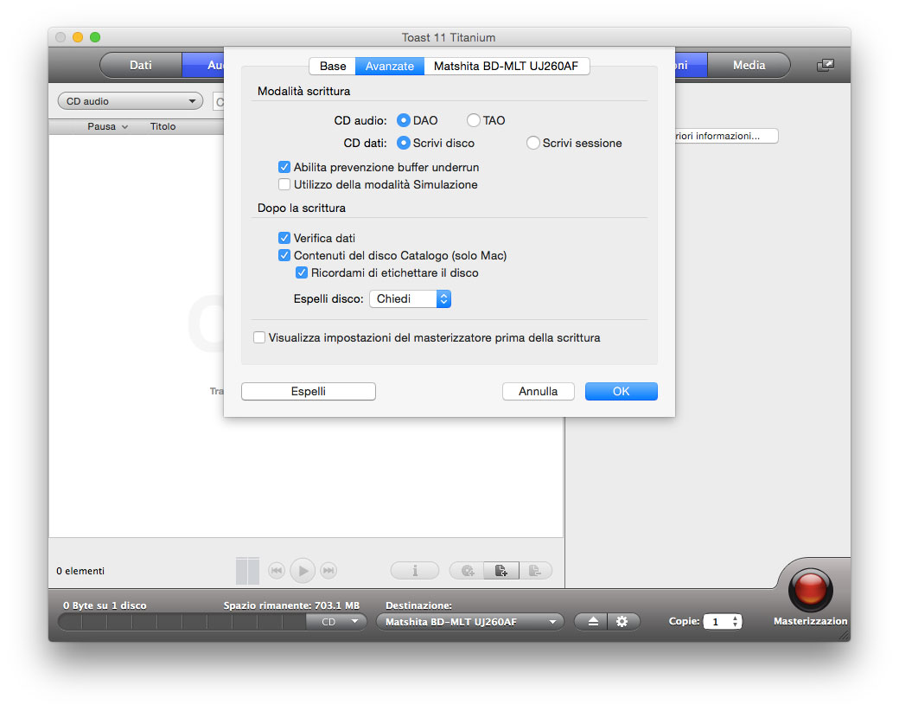Open Destinazione Matshita recorder dropdown
The width and height of the screenshot is (899, 711).
469,622
